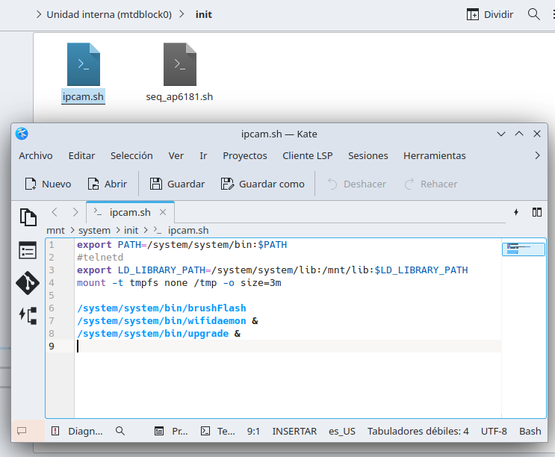
Task: Open the Bash syntax mode selector
Action: (530, 431)
